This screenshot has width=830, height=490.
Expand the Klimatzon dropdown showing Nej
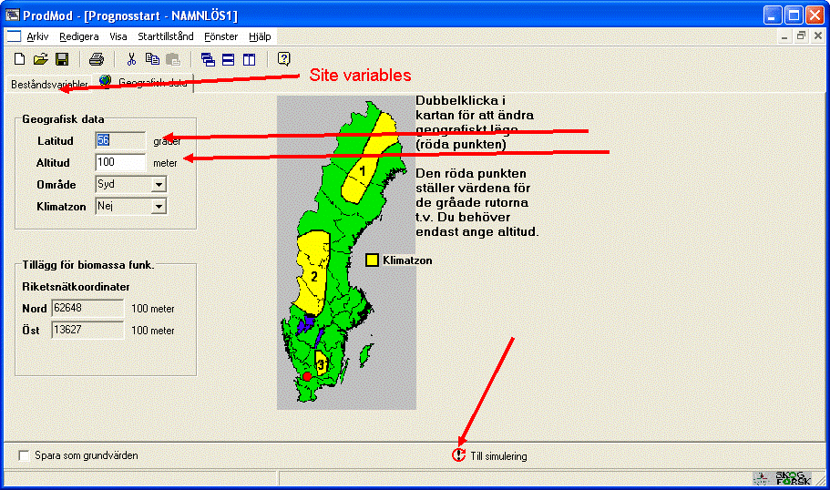click(159, 207)
